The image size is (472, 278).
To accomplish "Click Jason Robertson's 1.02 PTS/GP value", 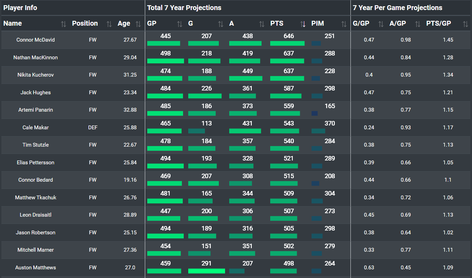I will pos(448,233).
